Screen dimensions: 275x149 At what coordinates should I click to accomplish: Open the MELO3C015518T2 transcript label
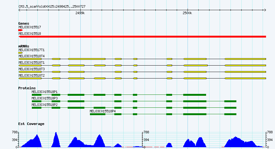coord(32,76)
